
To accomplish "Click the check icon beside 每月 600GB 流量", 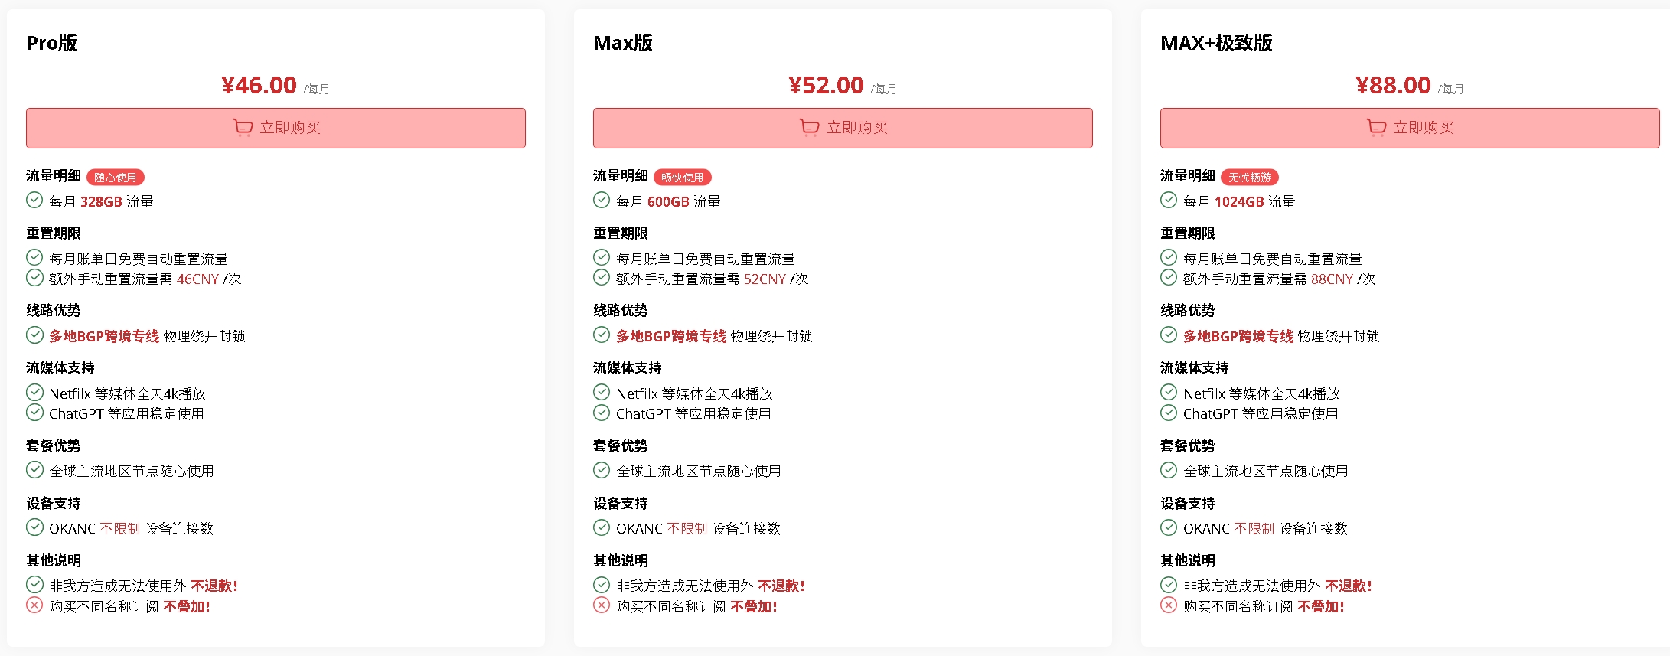I will click(x=602, y=201).
